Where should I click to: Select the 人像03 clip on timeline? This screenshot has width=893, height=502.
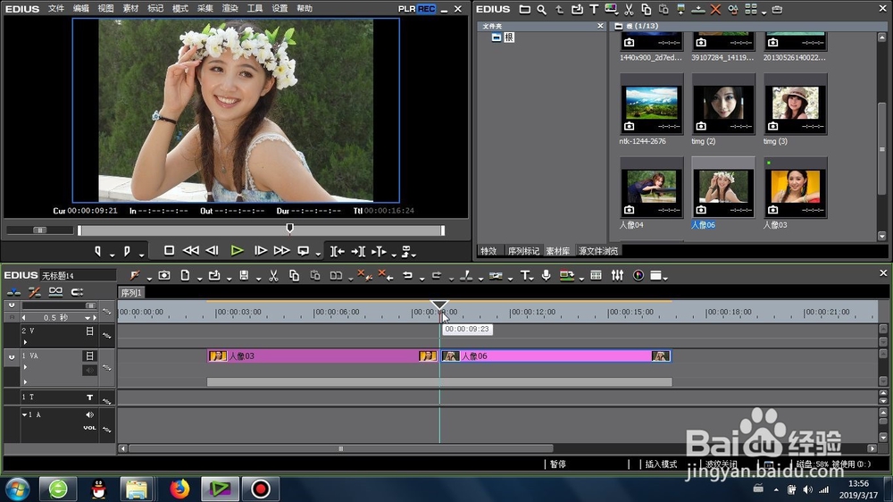[x=323, y=356]
